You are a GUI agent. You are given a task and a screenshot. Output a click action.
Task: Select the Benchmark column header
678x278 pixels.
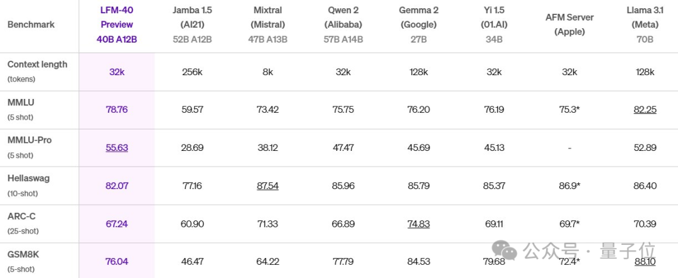coord(31,24)
